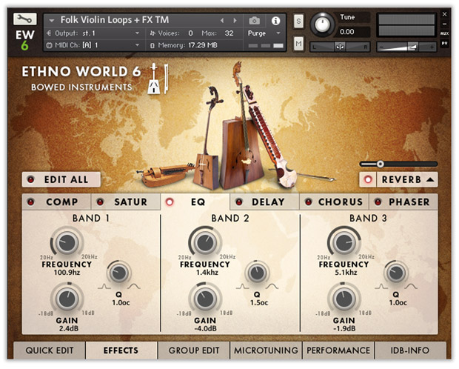Solo the instrument with the S button
The height and width of the screenshot is (369, 459).
point(298,19)
